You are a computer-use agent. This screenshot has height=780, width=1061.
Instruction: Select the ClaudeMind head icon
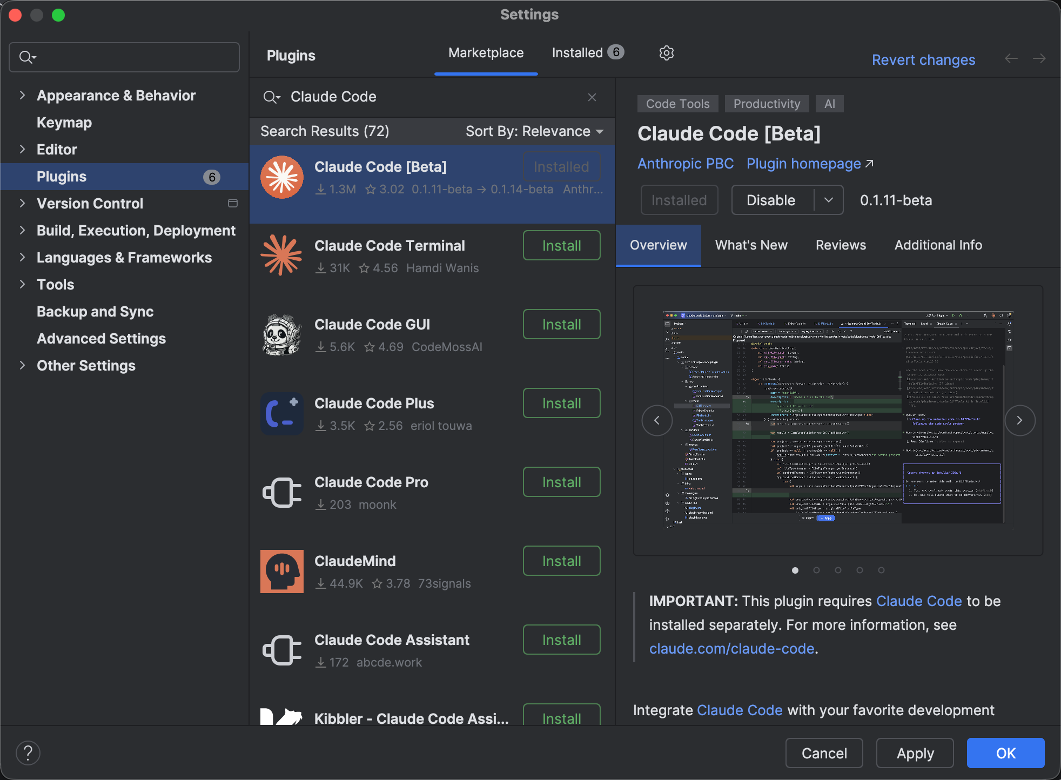[282, 571]
